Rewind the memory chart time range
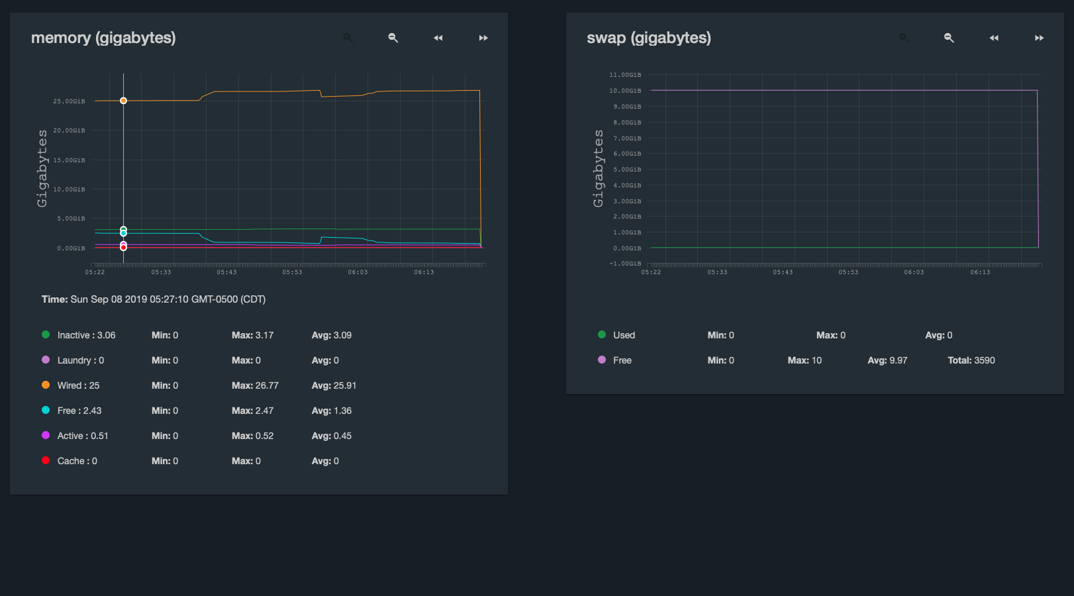The width and height of the screenshot is (1074, 596). 438,38
